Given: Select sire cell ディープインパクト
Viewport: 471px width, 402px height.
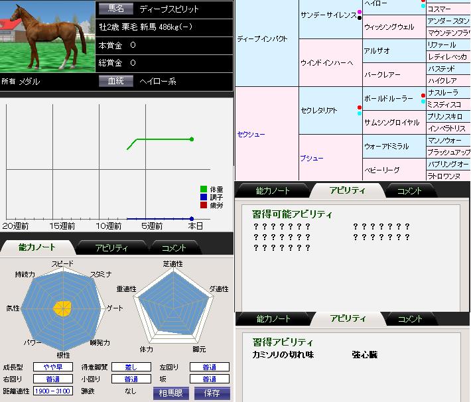Looking at the screenshot, I should coord(267,43).
